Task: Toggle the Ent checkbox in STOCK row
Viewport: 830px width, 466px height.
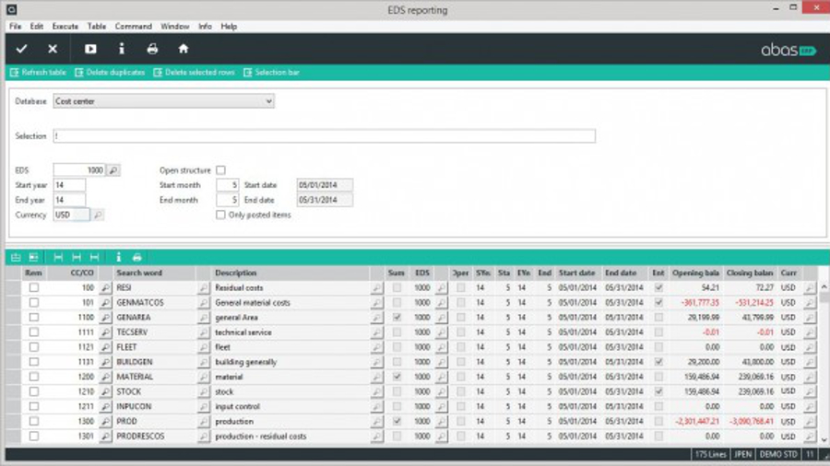Action: (658, 391)
